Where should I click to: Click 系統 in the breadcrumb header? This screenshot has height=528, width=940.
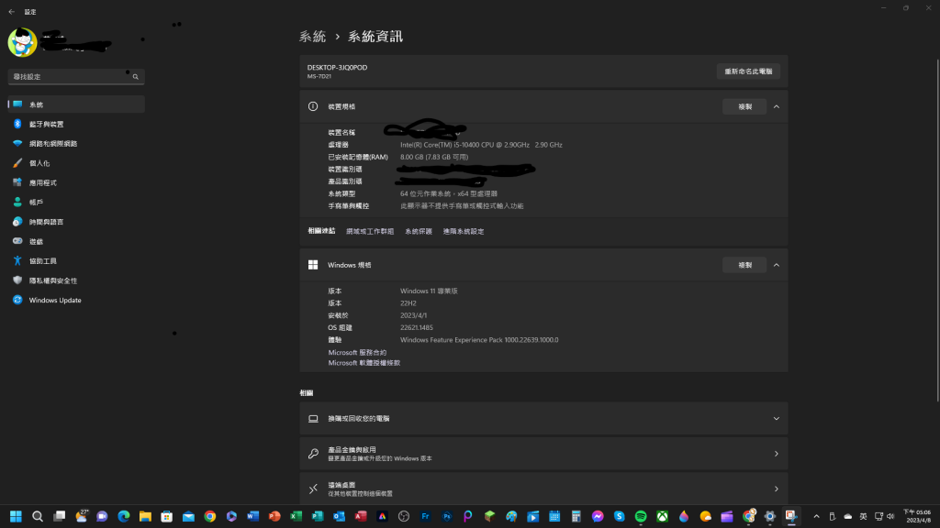pos(312,37)
